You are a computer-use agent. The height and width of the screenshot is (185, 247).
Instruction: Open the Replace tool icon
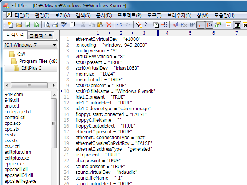coord(147,25)
